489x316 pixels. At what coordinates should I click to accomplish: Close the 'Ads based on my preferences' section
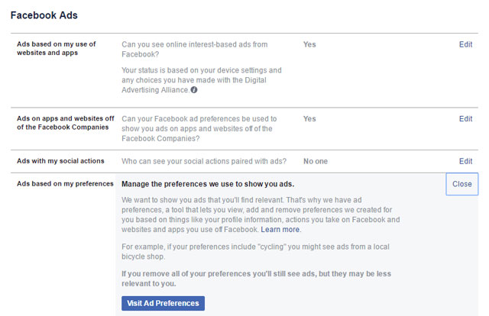[x=461, y=184]
